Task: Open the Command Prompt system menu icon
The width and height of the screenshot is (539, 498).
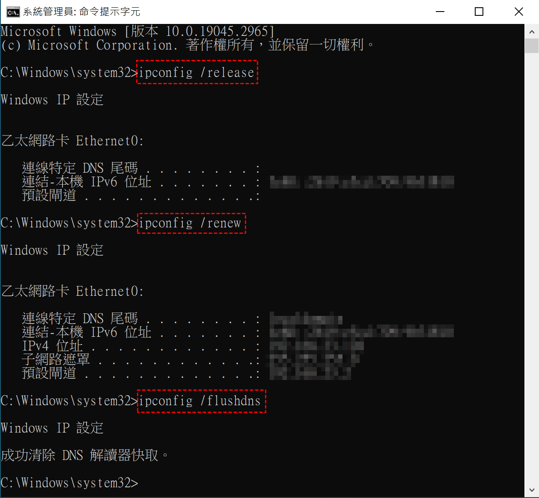Action: pyautogui.click(x=13, y=12)
